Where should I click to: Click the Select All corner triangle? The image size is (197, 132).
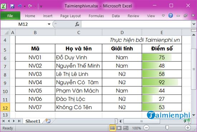pos(5,33)
